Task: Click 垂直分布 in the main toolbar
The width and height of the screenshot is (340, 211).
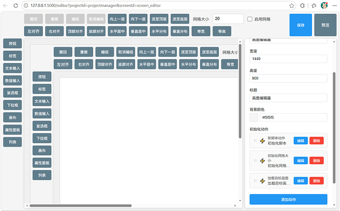Action: pyautogui.click(x=180, y=31)
